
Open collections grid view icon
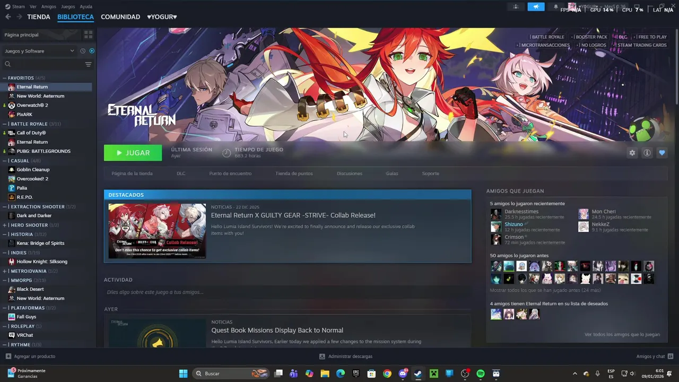click(88, 34)
